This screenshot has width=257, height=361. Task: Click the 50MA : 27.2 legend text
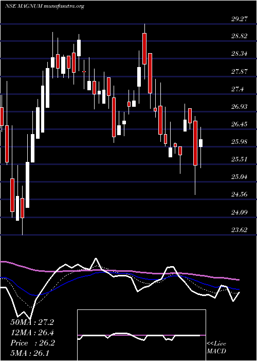32,322
